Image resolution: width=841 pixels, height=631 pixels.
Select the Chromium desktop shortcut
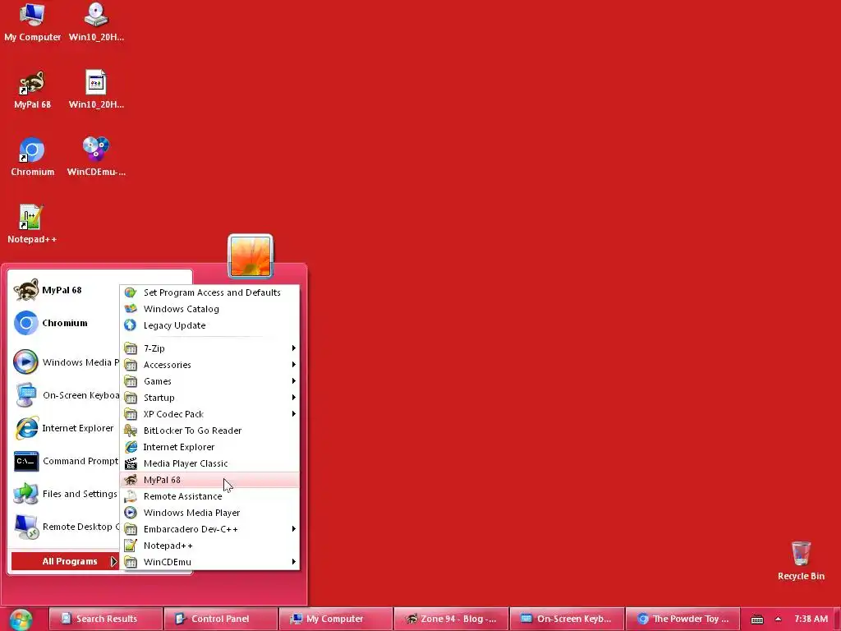[32, 157]
